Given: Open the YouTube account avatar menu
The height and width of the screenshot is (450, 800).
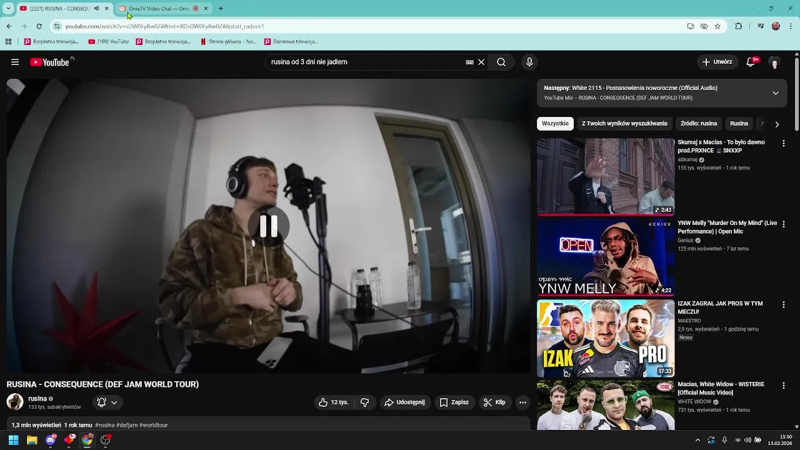Looking at the screenshot, I should tap(774, 62).
